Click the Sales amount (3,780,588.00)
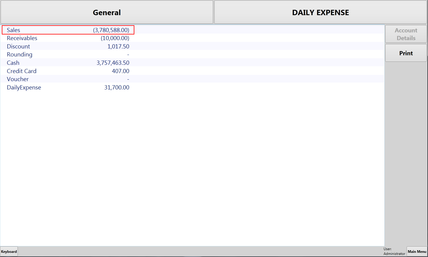The height and width of the screenshot is (257, 428). 111,30
